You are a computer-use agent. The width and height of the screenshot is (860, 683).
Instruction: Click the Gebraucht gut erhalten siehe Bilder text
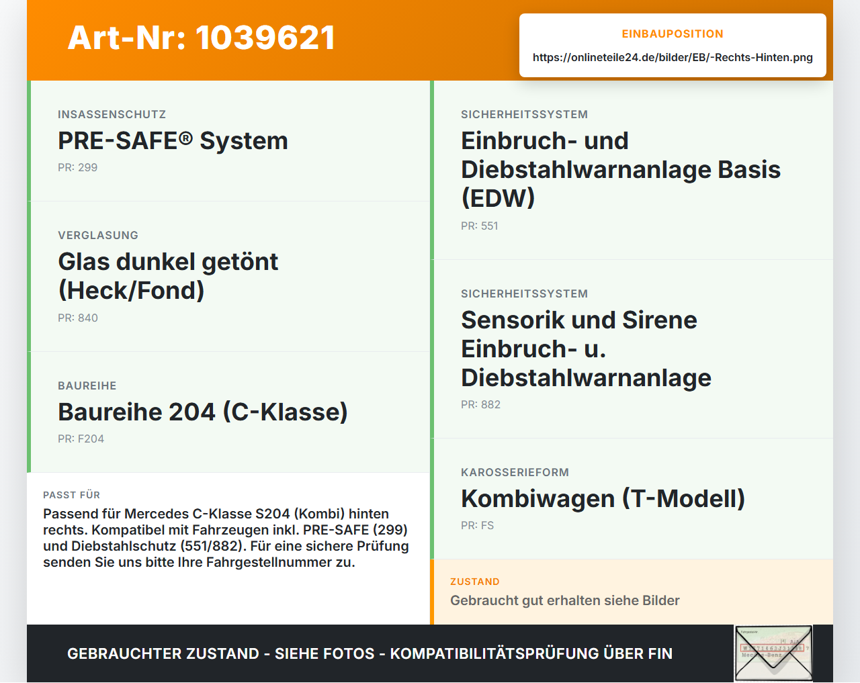[x=565, y=601]
